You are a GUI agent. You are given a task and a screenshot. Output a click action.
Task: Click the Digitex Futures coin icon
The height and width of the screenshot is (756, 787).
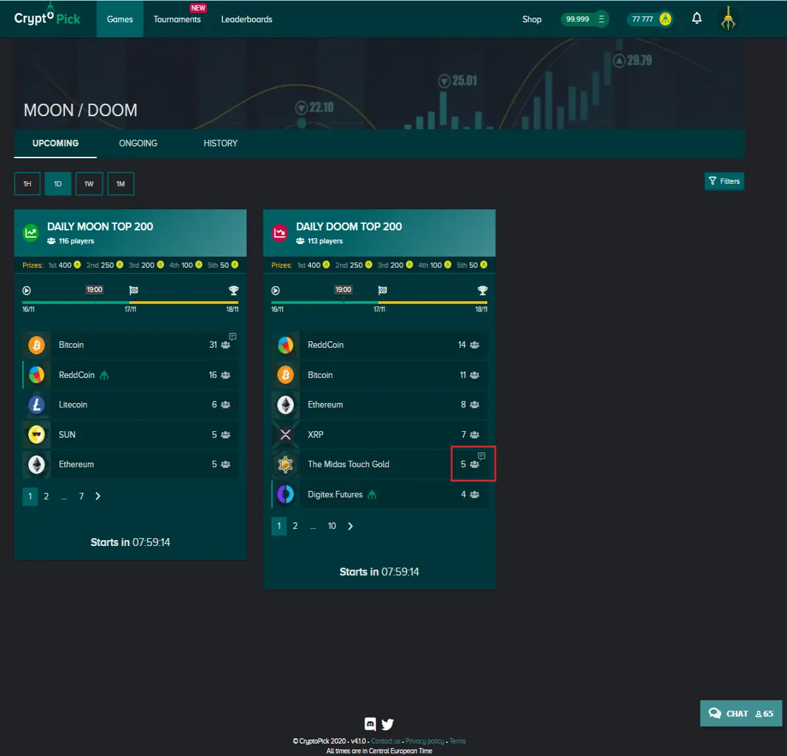pyautogui.click(x=285, y=494)
